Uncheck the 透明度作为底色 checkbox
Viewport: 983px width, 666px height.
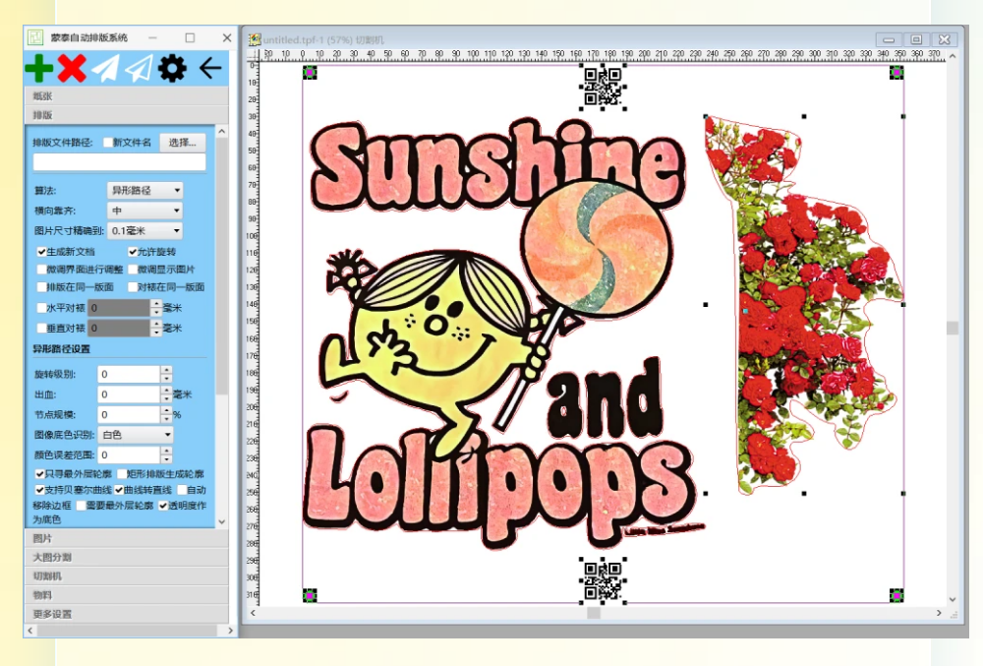[163, 506]
